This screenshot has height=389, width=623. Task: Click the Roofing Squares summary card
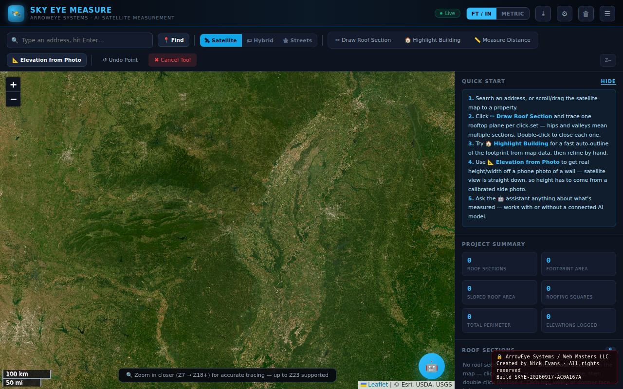point(579,292)
